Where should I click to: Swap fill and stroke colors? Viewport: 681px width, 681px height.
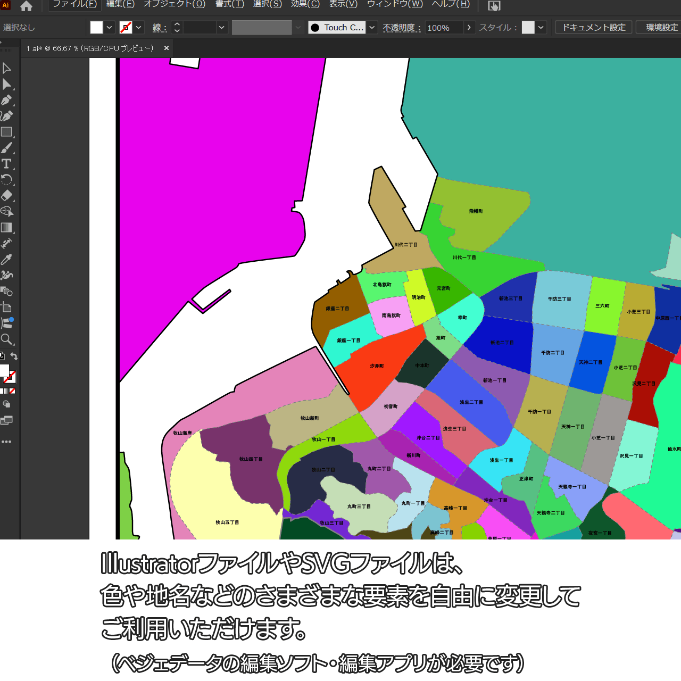(x=14, y=356)
